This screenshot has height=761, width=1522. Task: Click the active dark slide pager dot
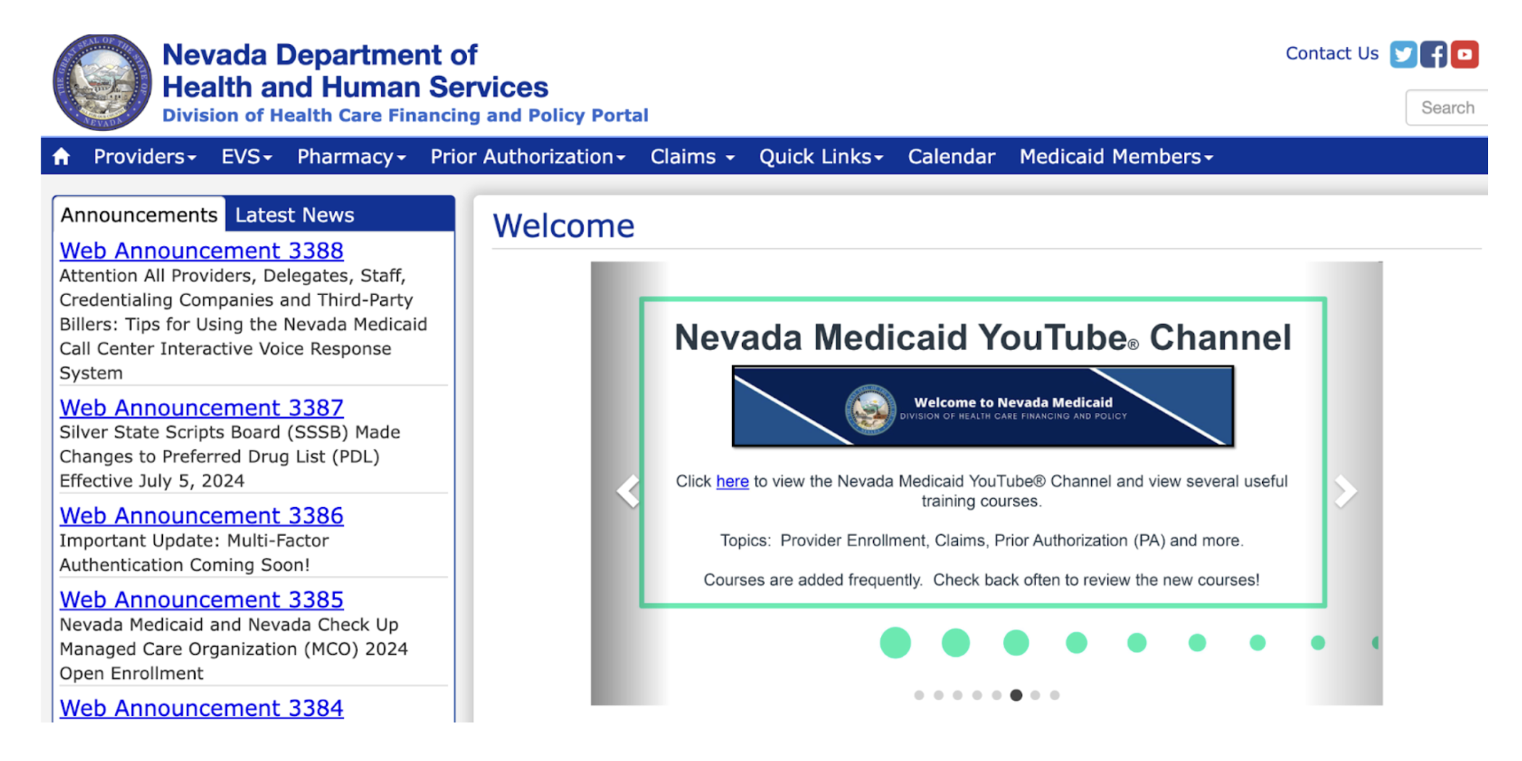click(x=1016, y=695)
